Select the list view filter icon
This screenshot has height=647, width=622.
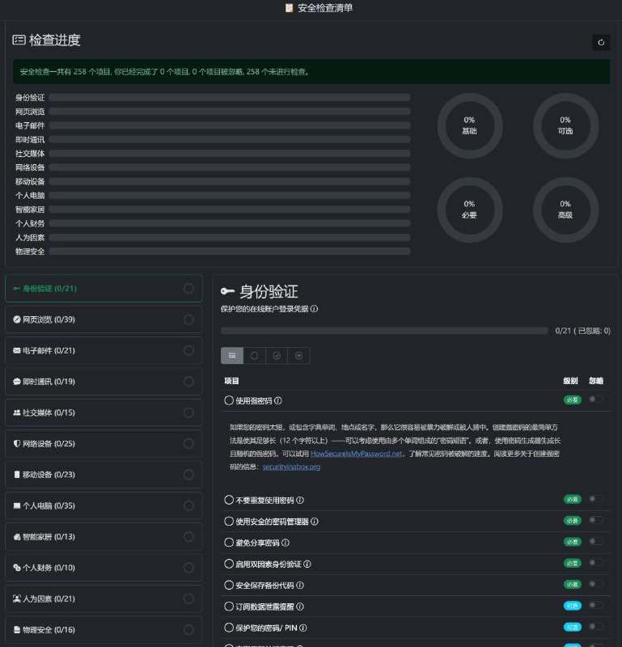tap(232, 355)
